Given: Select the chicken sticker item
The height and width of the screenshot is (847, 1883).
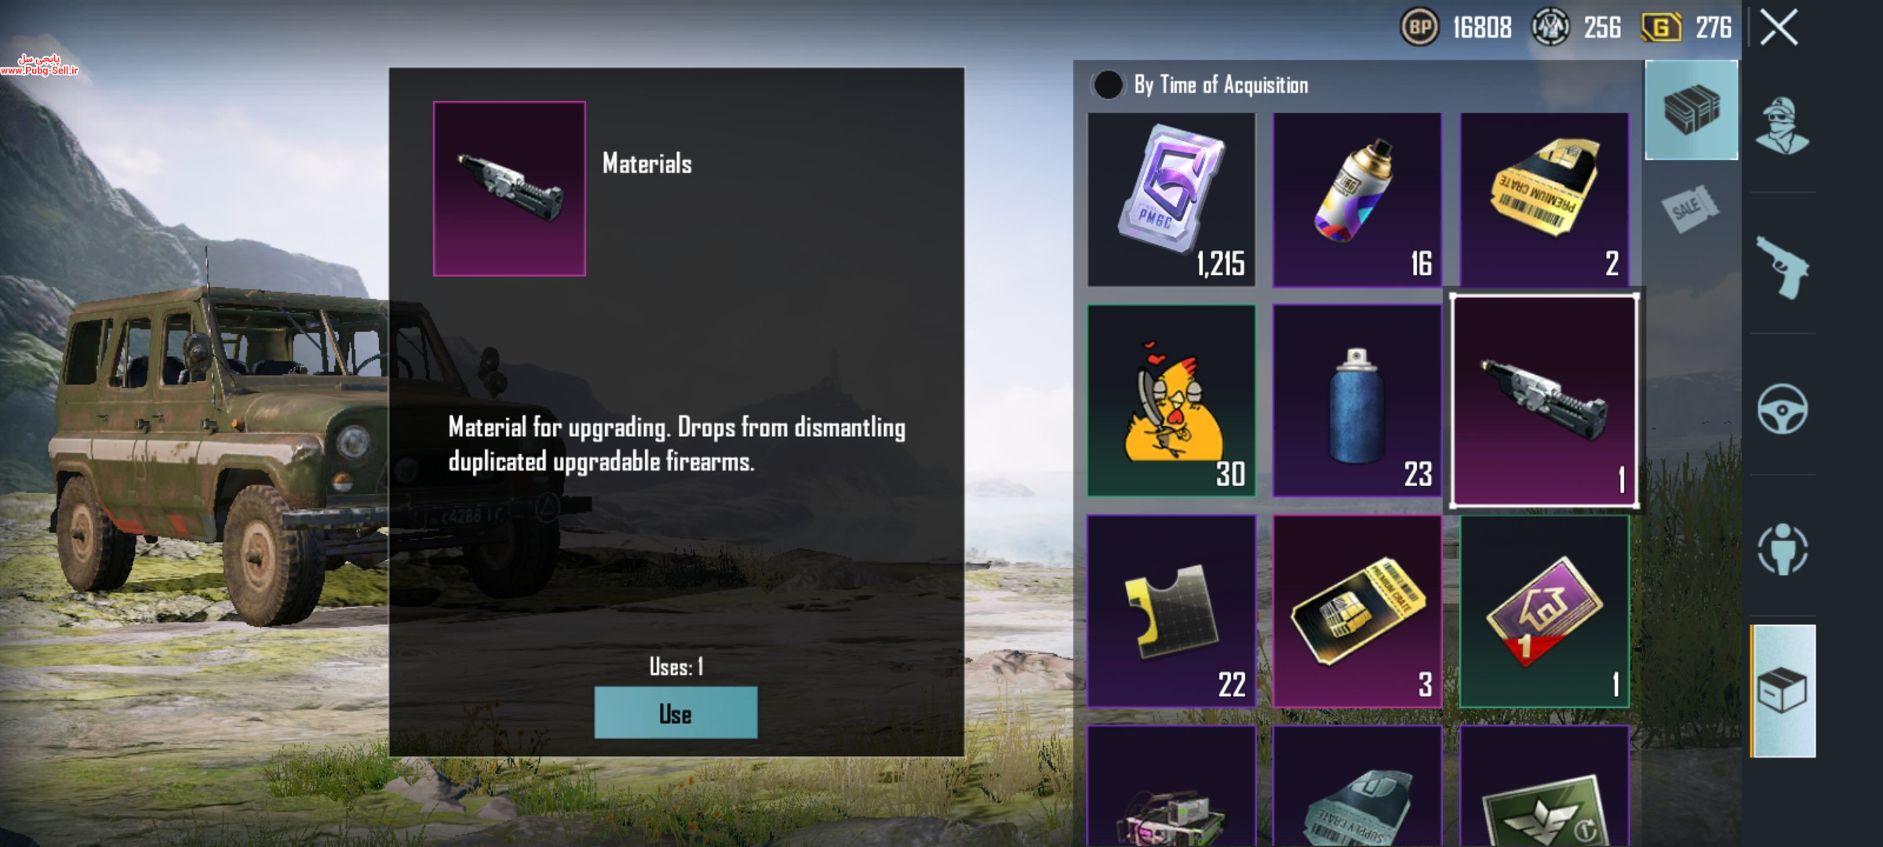Looking at the screenshot, I should click(1171, 401).
